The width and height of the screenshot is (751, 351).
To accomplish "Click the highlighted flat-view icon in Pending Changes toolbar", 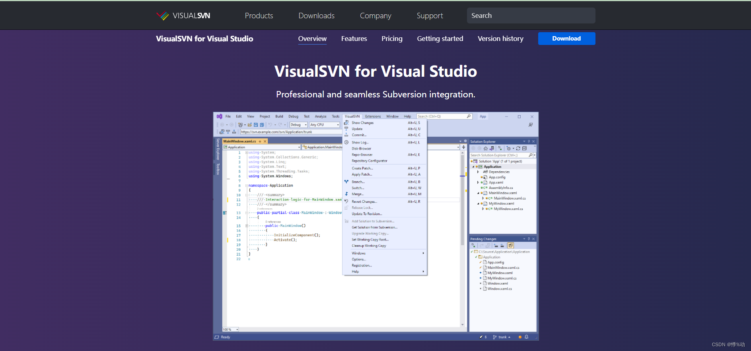I will [x=511, y=246].
